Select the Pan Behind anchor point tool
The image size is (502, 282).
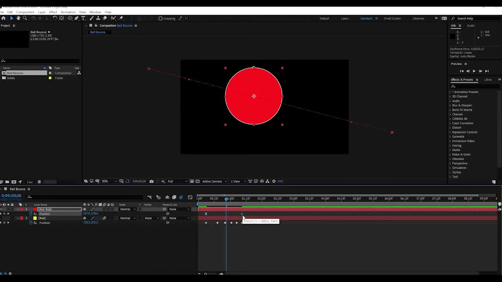click(x=62, y=18)
